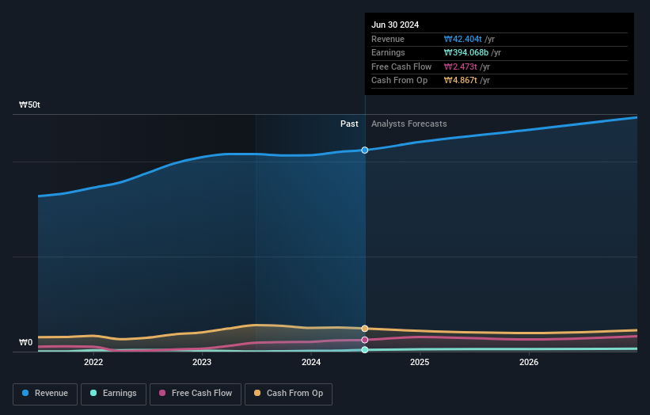Viewport: 650px width, 415px height.
Task: Click the Revenue row label in tooltip
Action: coord(388,39)
